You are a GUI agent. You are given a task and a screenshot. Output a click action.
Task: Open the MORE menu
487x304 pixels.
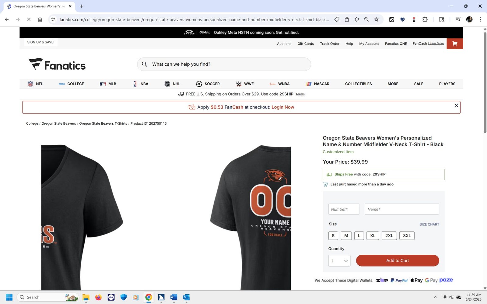tap(393, 84)
